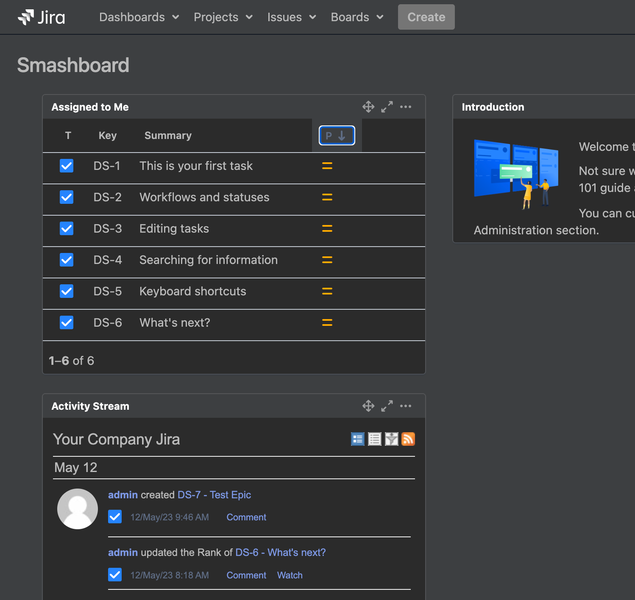Screen dimensions: 635x600
Task: Click admin link in DS-7 created entry
Action: tap(123, 494)
